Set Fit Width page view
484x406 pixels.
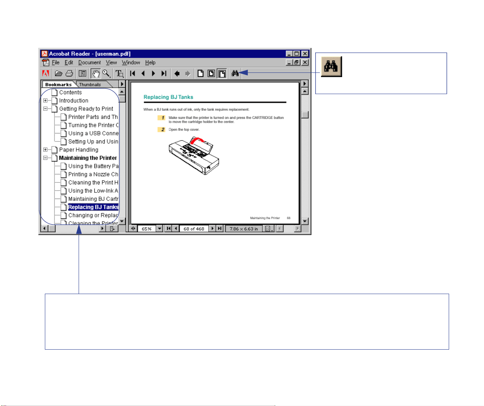[x=222, y=73]
